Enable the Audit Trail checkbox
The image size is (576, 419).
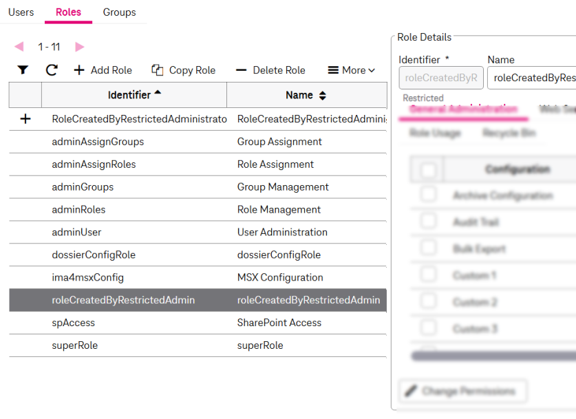coord(429,222)
